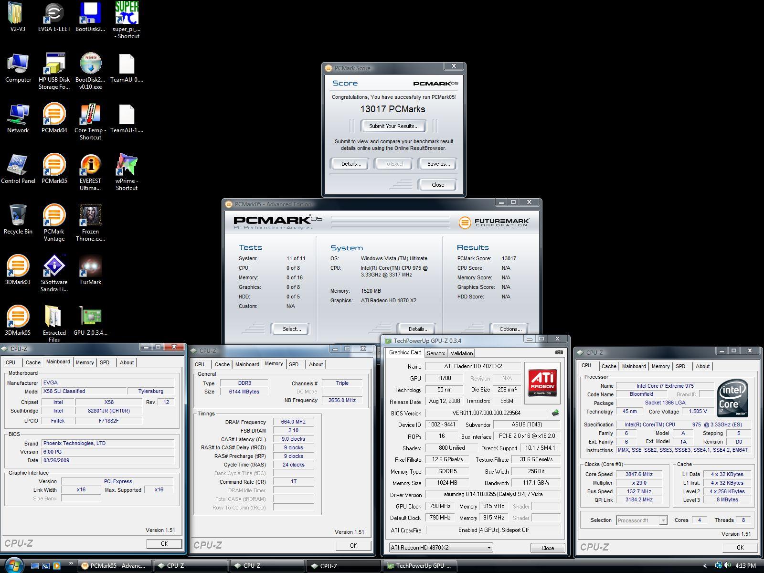Open the TeamAU-1 file icon

[127, 115]
